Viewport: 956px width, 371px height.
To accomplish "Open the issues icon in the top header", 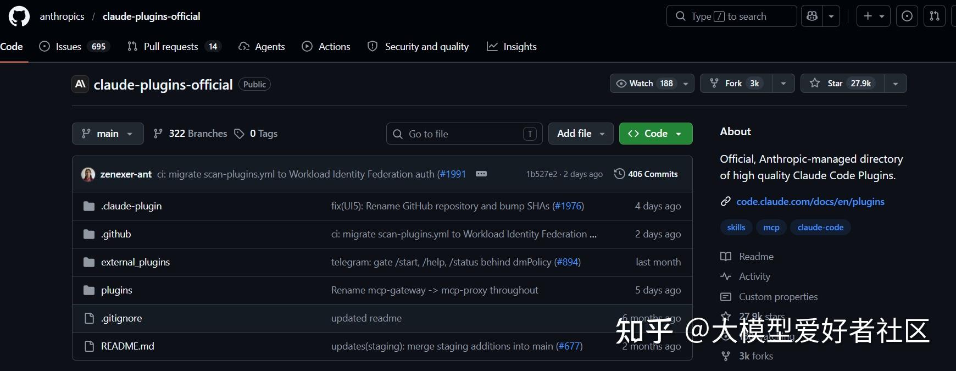I will click(907, 16).
